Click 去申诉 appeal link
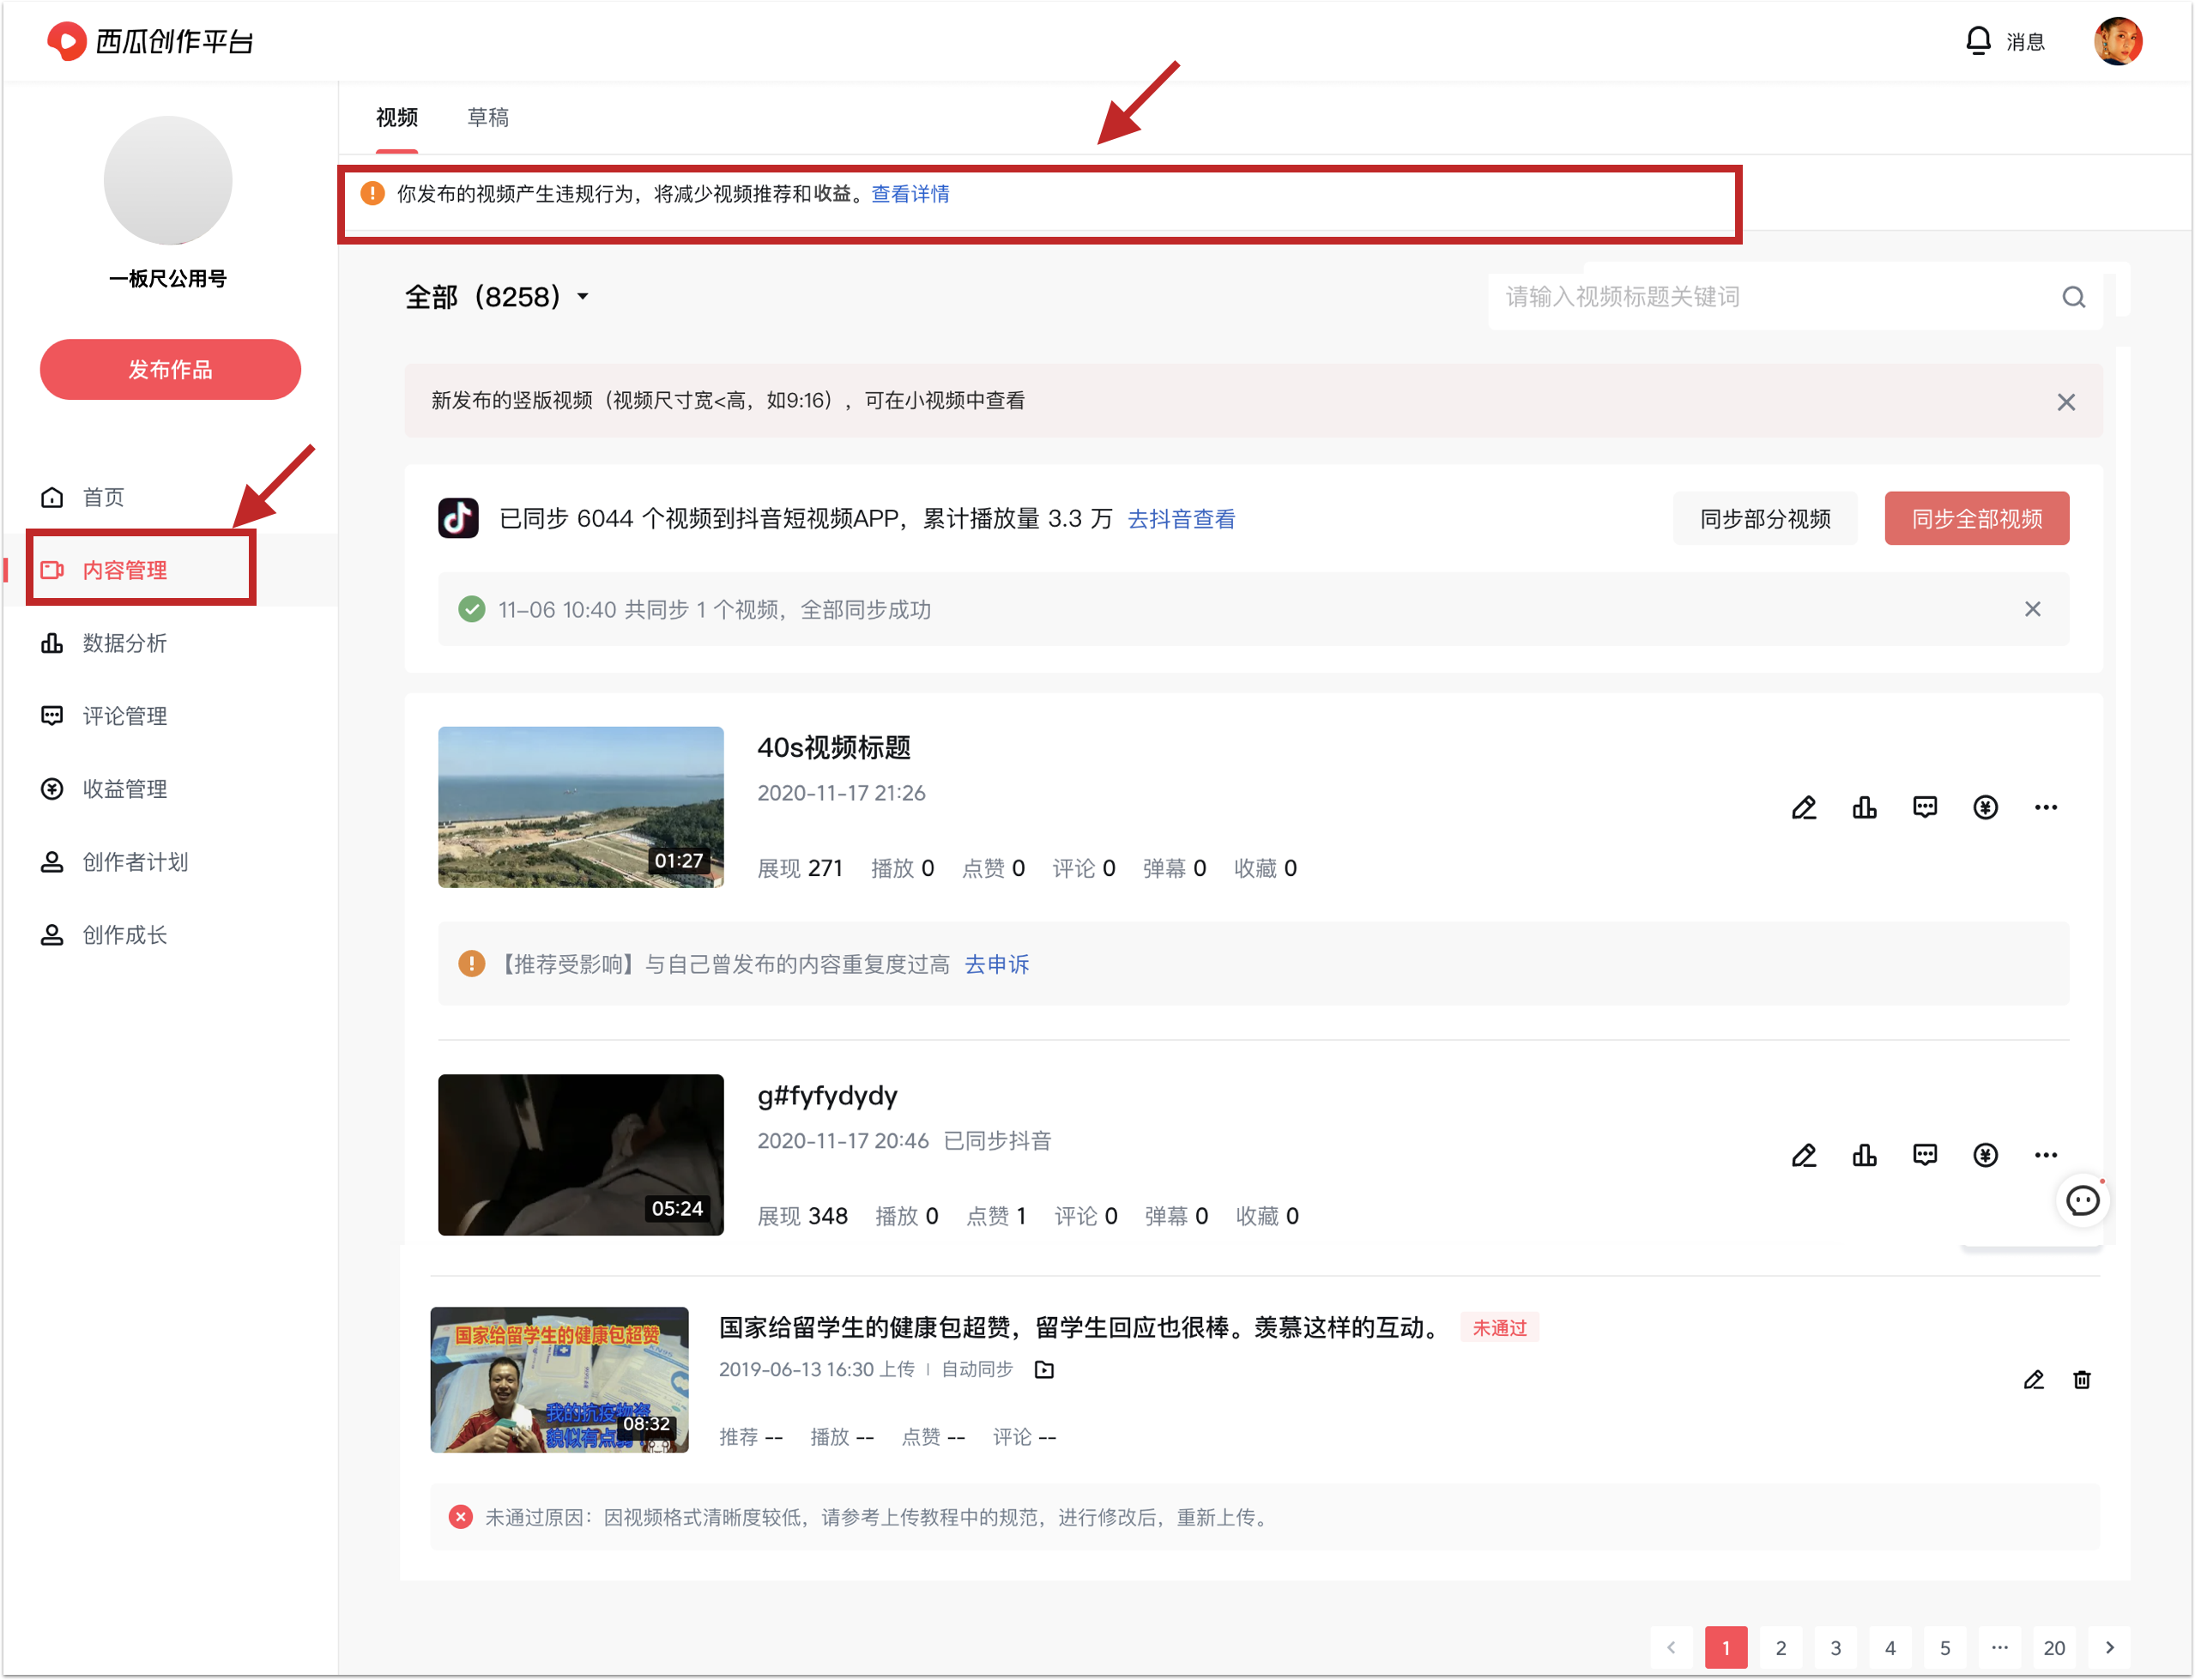 tap(997, 964)
